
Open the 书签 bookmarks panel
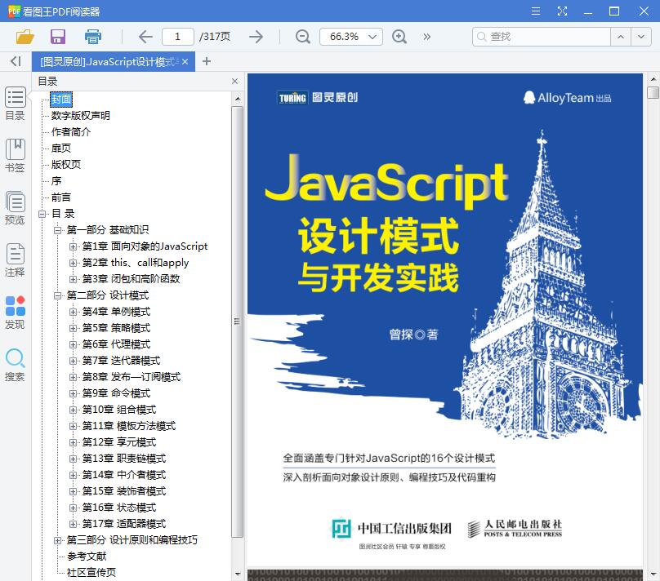pos(16,156)
